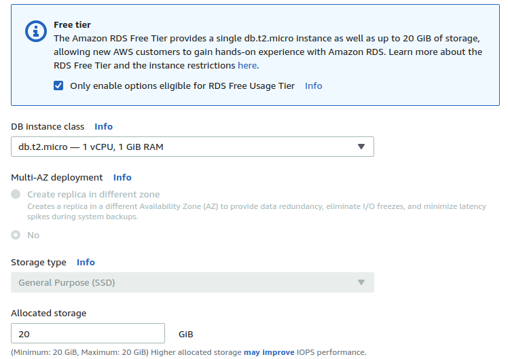Viewport: 508px width, 359px height.
Task: Follow the 'here' link for instance restrictions
Action: [247, 65]
